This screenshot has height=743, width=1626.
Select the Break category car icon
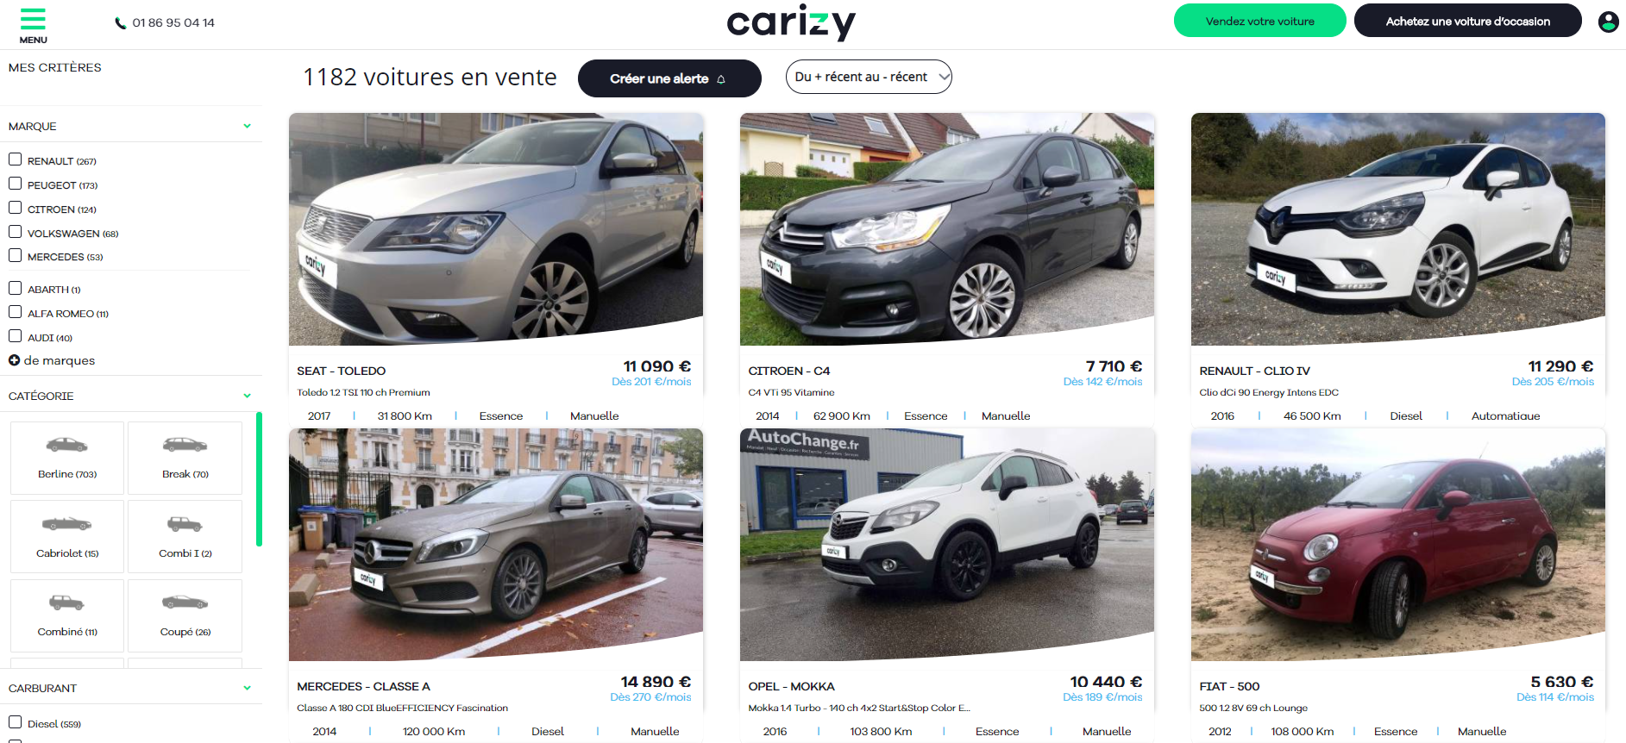click(x=185, y=446)
